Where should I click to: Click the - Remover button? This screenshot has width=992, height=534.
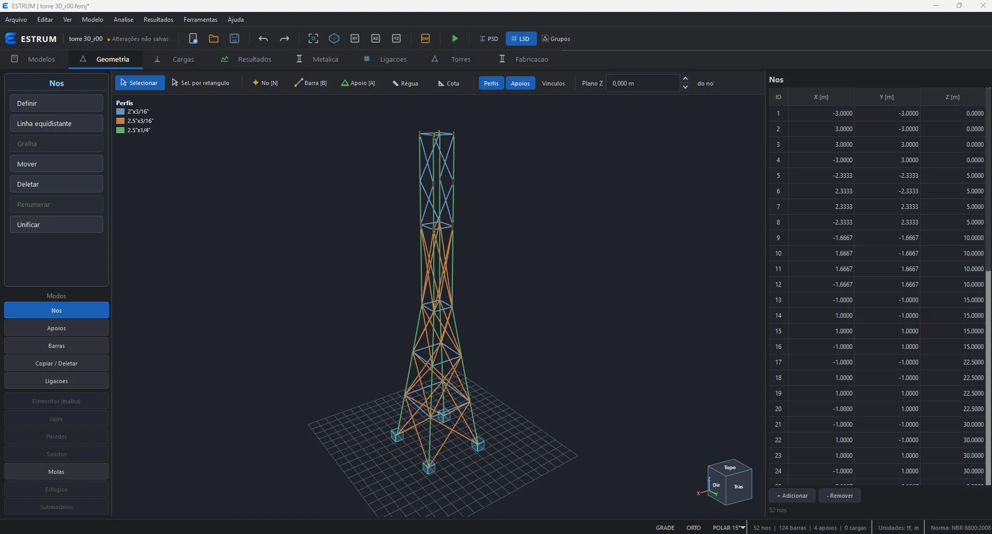[x=839, y=496]
